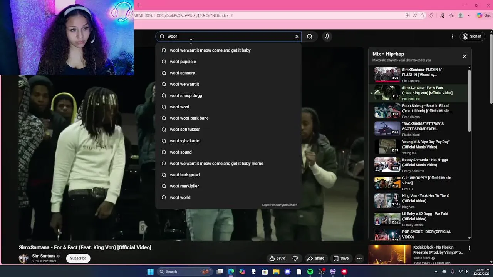Open a new browser tab
Image resolution: width=493 pixels, height=277 pixels.
point(139,5)
